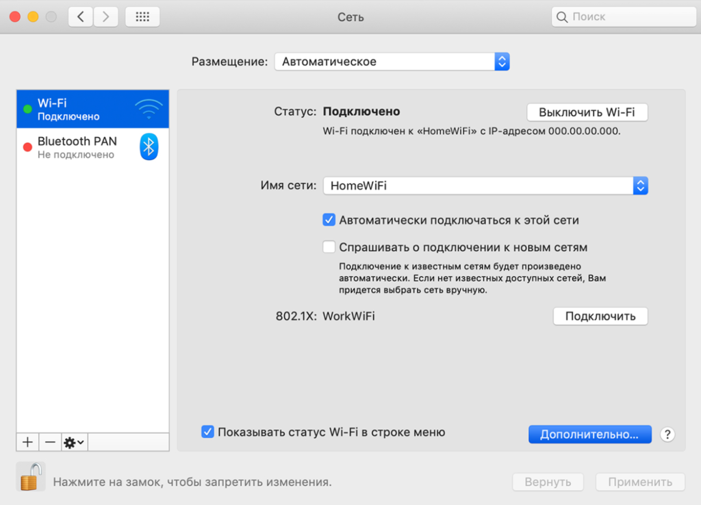Image resolution: width=701 pixels, height=505 pixels.
Task: Click the Bluetooth icon in sidebar
Action: (149, 147)
